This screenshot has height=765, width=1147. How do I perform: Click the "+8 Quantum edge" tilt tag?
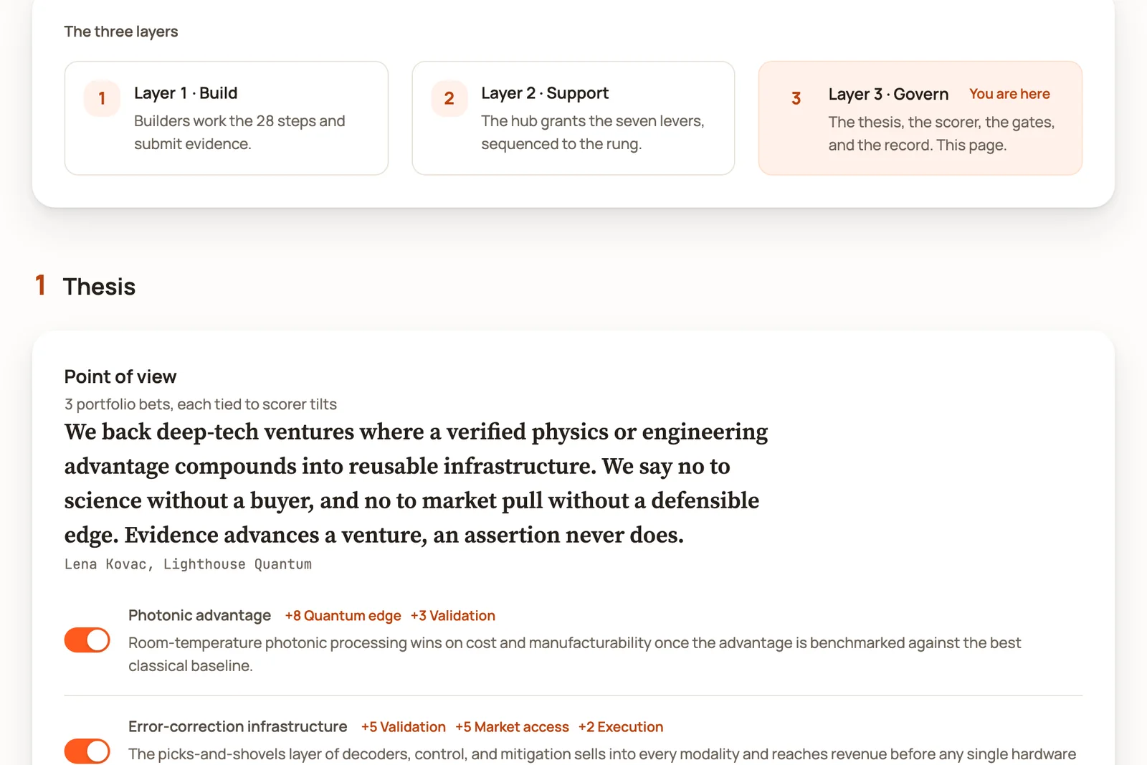[x=343, y=616]
